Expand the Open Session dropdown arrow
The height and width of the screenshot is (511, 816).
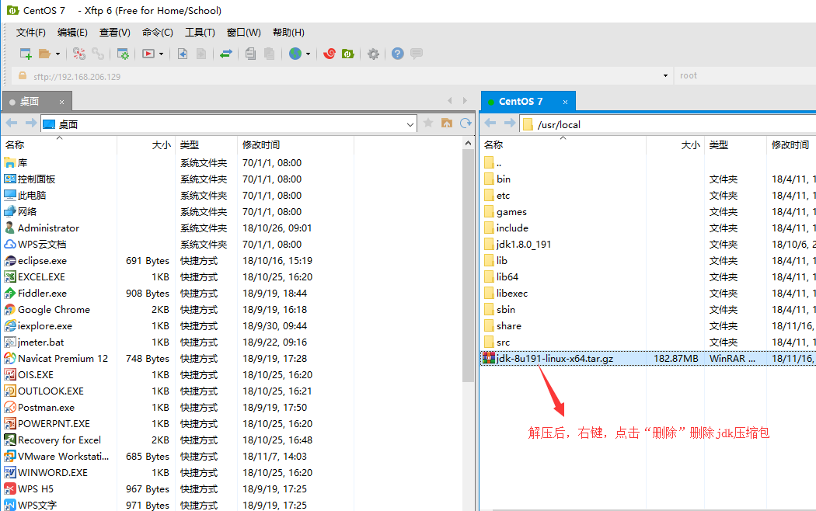tap(58, 54)
